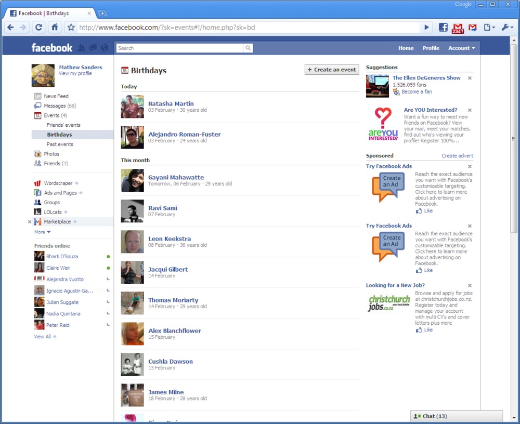The width and height of the screenshot is (520, 424).
Task: Close the Facebook Birthdays tab
Action: point(89,14)
